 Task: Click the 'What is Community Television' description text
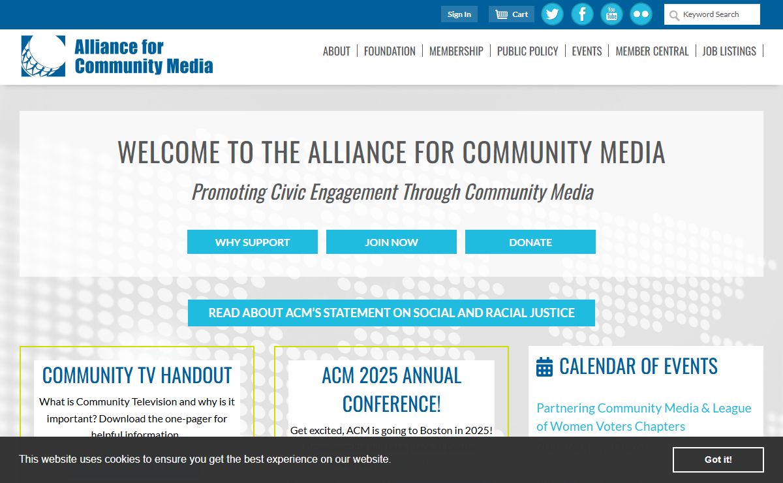(x=137, y=418)
